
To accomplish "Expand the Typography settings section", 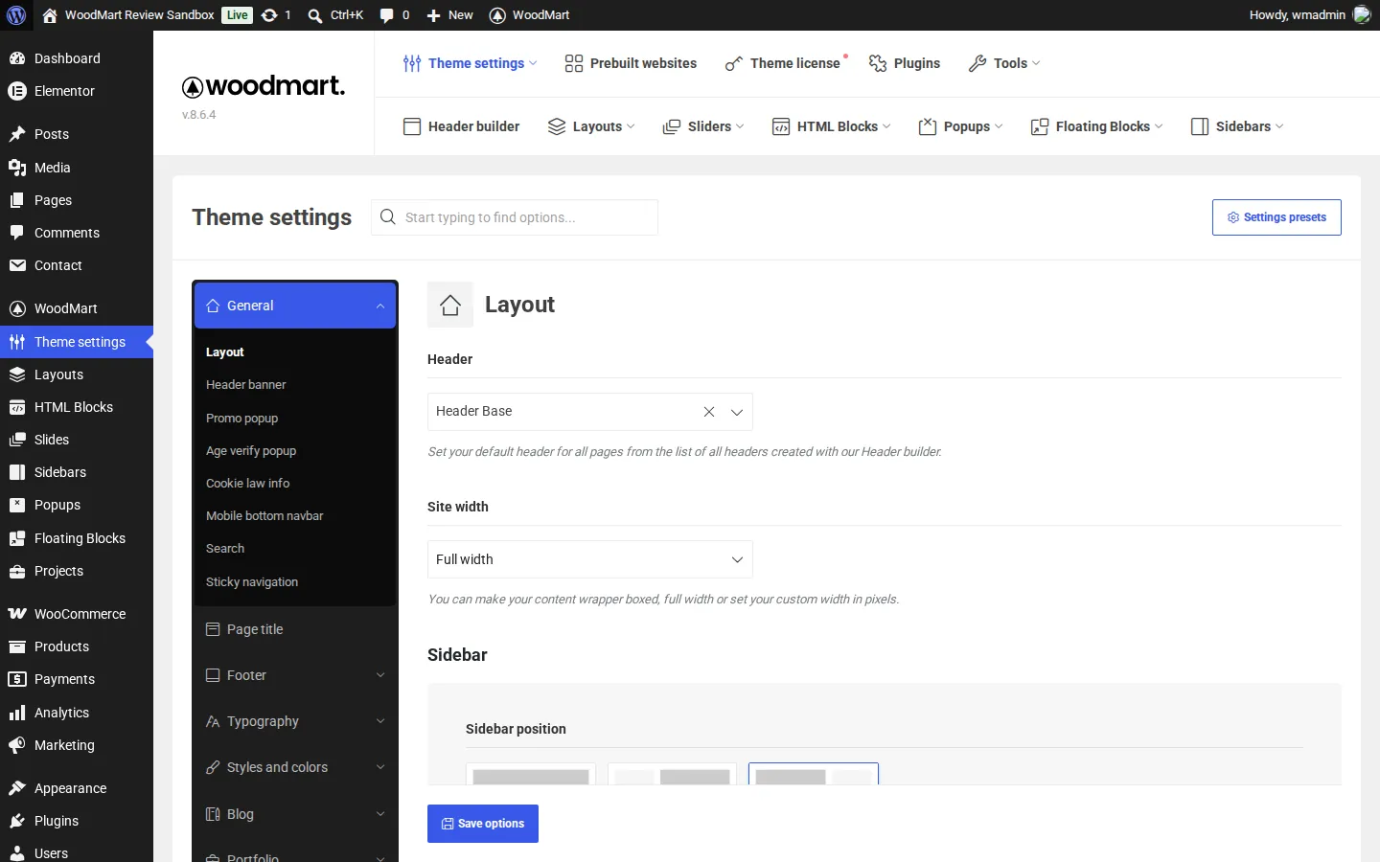I will (x=295, y=721).
